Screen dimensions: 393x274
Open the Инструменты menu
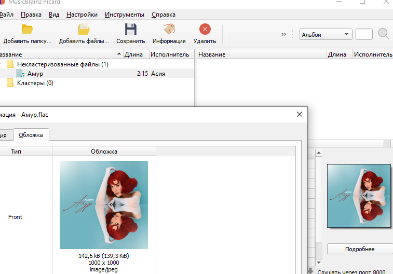pyautogui.click(x=125, y=15)
